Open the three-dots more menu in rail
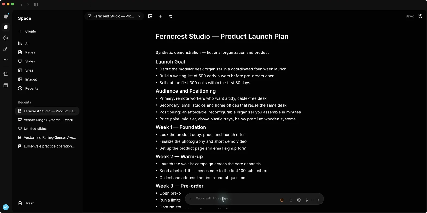 (6, 60)
